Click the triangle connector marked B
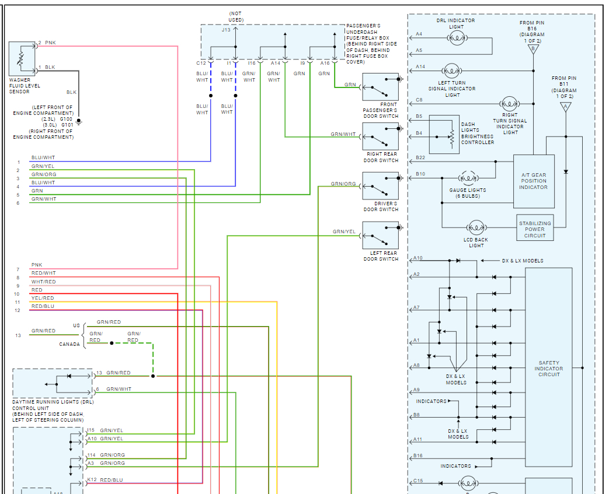This screenshot has height=494, width=609. click(533, 50)
